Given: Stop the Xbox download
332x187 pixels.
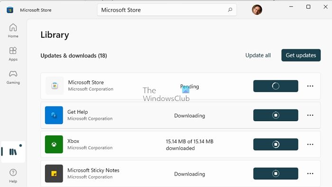Looking at the screenshot, I should [276, 144].
